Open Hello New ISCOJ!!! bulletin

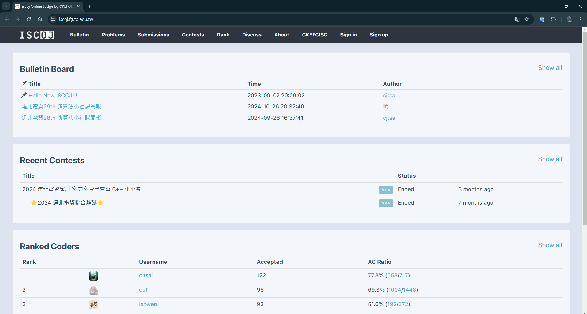pyautogui.click(x=53, y=96)
